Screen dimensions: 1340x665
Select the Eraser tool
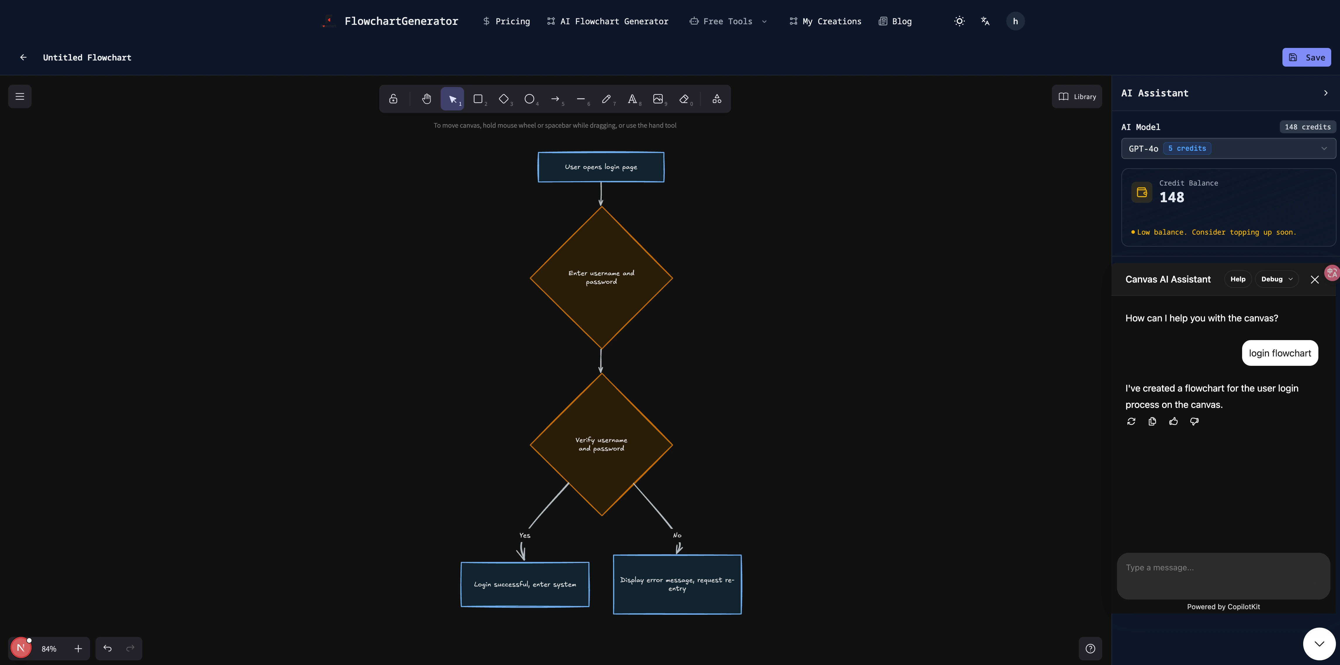point(683,98)
